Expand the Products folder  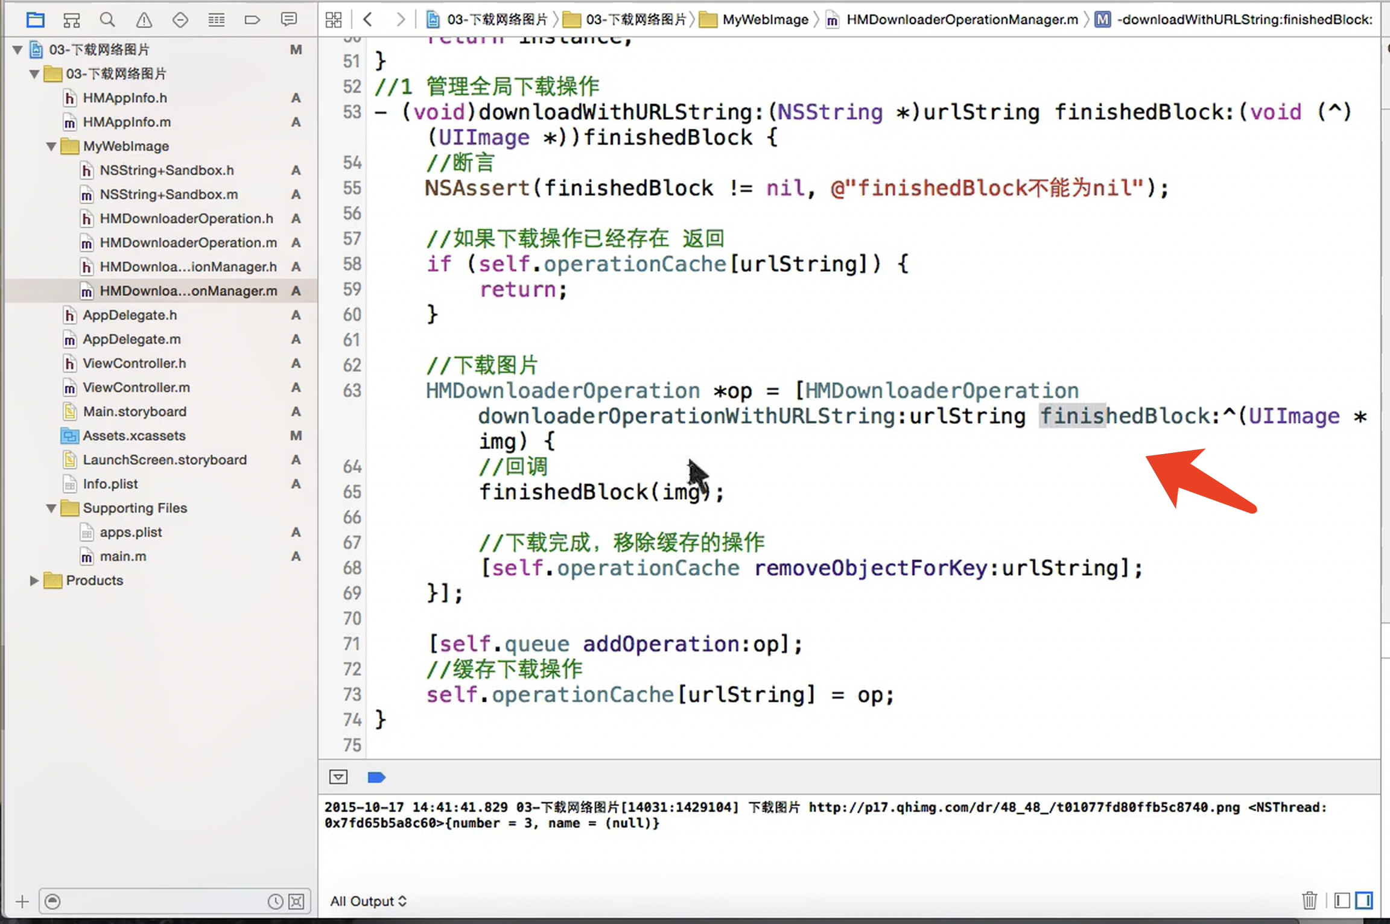click(x=34, y=580)
